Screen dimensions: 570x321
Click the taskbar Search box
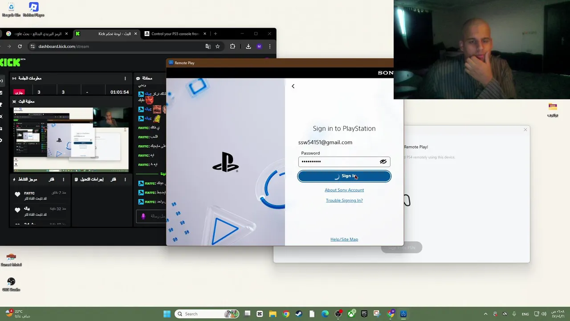pyautogui.click(x=207, y=314)
